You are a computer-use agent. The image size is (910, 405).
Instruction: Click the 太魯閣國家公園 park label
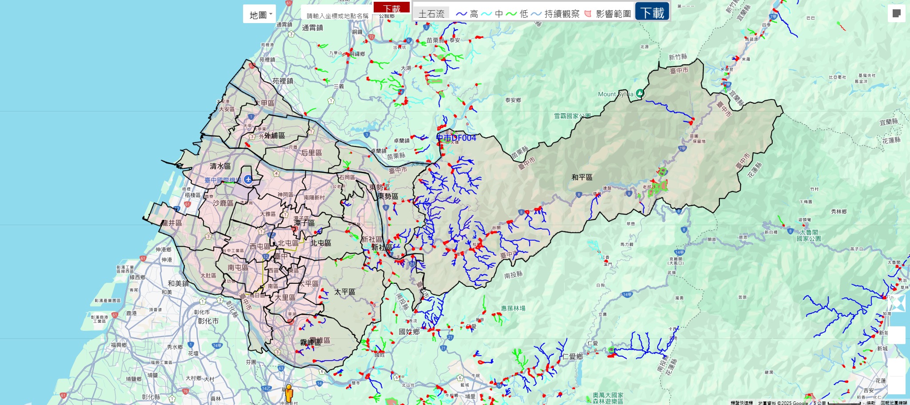coord(809,235)
